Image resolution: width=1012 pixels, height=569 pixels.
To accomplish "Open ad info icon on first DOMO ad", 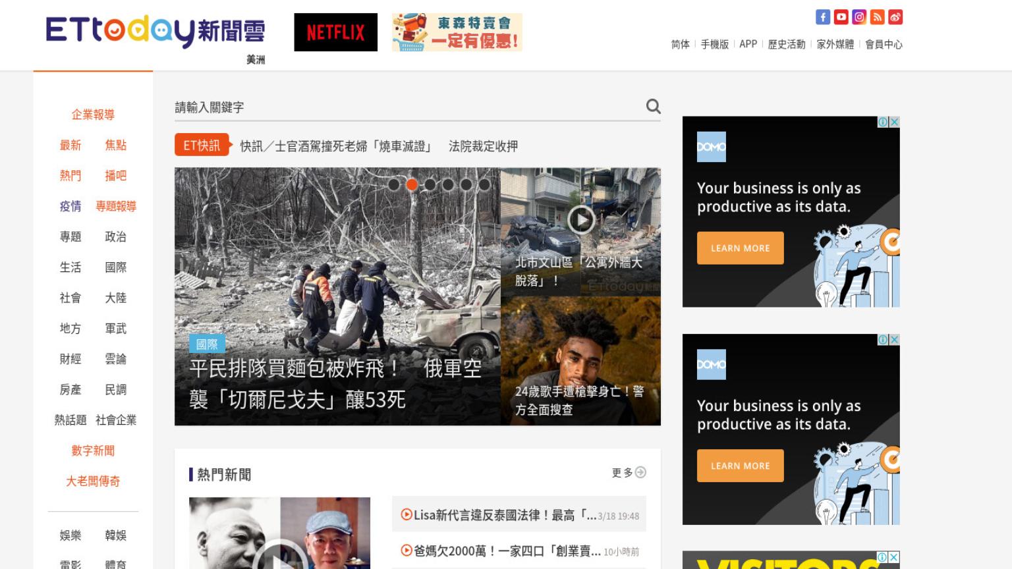I will (883, 122).
